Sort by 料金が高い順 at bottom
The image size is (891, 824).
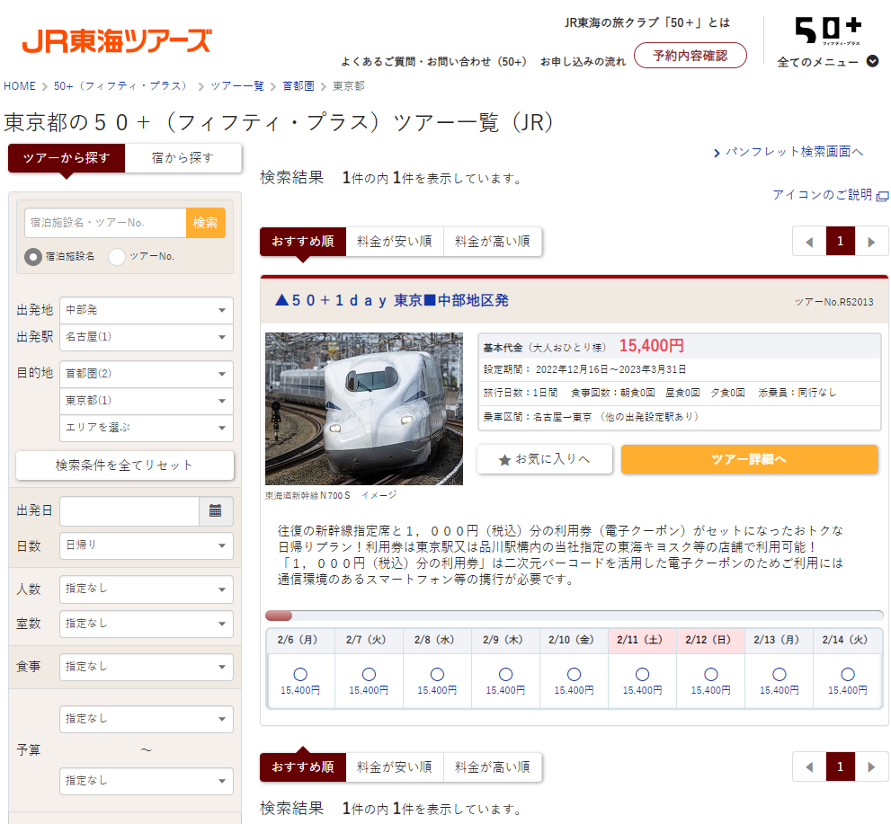pos(493,767)
